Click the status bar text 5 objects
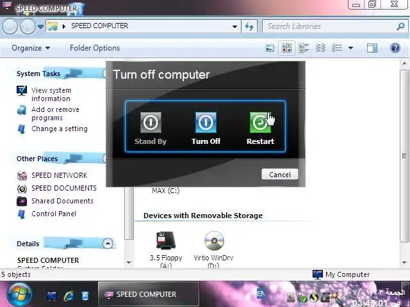This screenshot has width=410, height=307. coord(16,274)
